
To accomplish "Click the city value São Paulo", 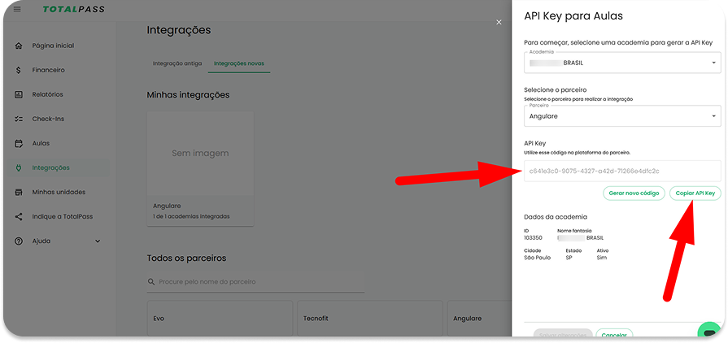I will 537,258.
